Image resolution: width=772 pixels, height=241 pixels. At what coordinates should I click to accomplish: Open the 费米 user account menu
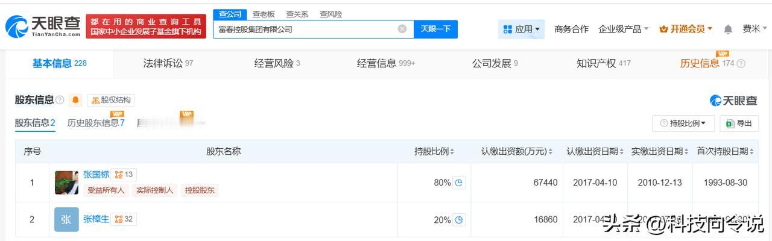[x=755, y=29]
